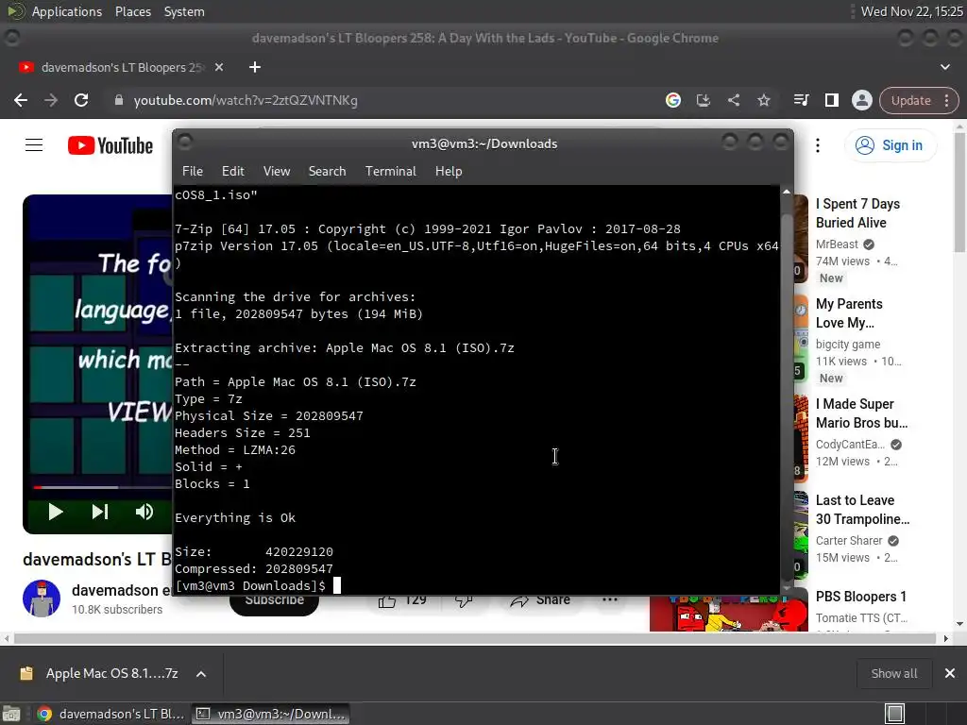The image size is (967, 725).
Task: Click workspace switcher in bottom panel
Action: pyautogui.click(x=894, y=714)
